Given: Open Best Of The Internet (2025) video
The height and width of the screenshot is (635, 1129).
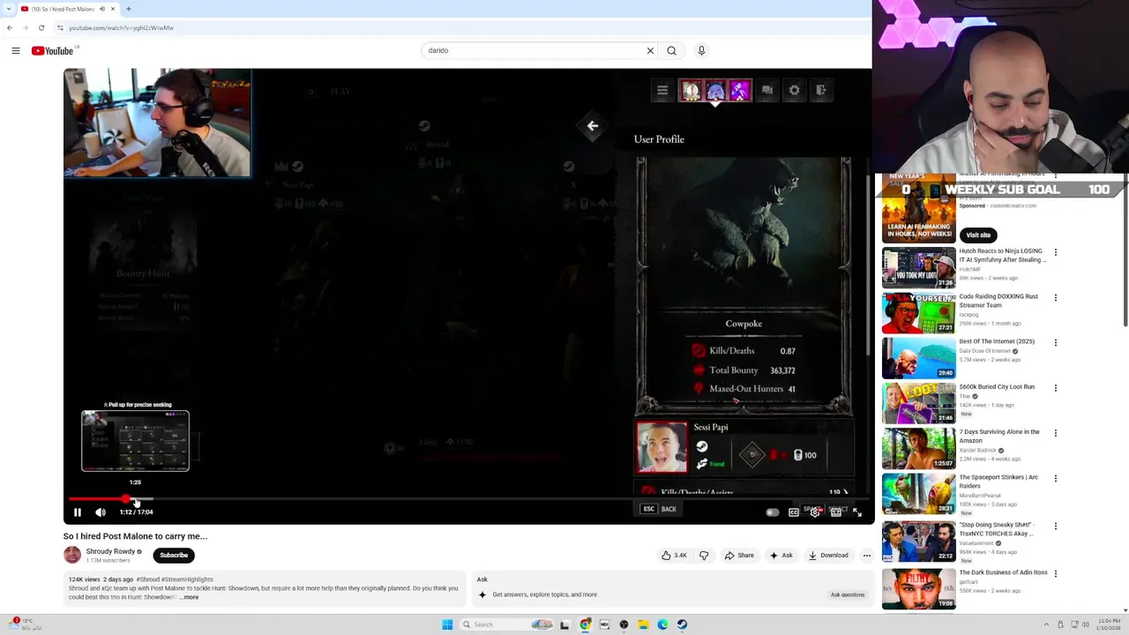Looking at the screenshot, I should 918,358.
